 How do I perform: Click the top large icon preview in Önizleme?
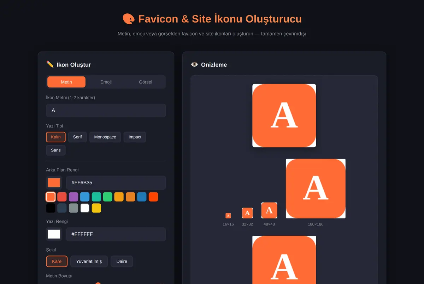point(284,116)
